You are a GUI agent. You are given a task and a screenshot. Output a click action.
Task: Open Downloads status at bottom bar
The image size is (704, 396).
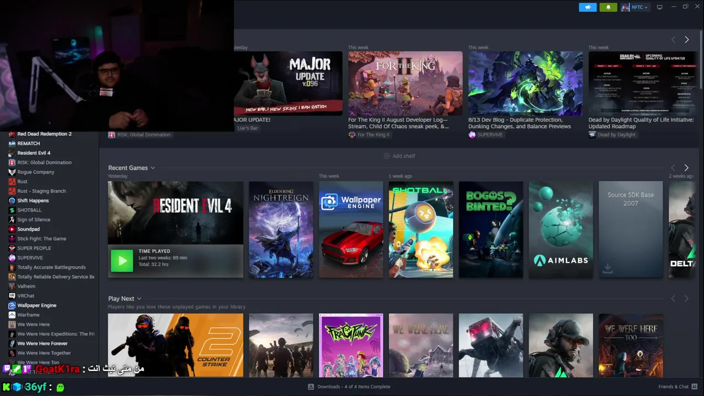click(349, 387)
